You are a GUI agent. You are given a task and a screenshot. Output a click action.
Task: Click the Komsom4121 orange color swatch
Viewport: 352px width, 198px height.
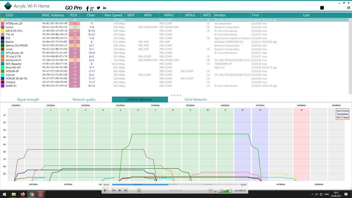pos(3,60)
